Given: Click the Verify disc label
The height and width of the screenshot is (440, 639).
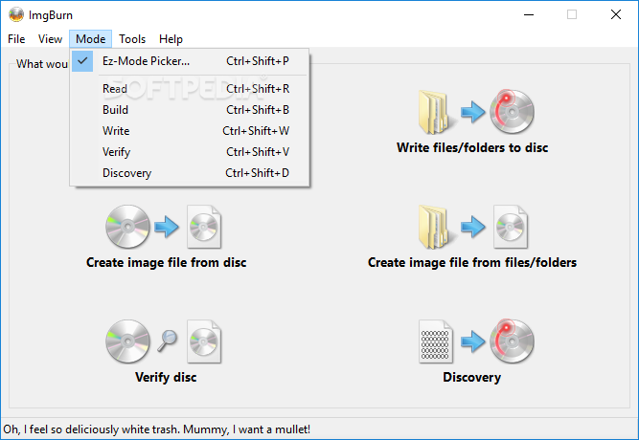Looking at the screenshot, I should [166, 377].
